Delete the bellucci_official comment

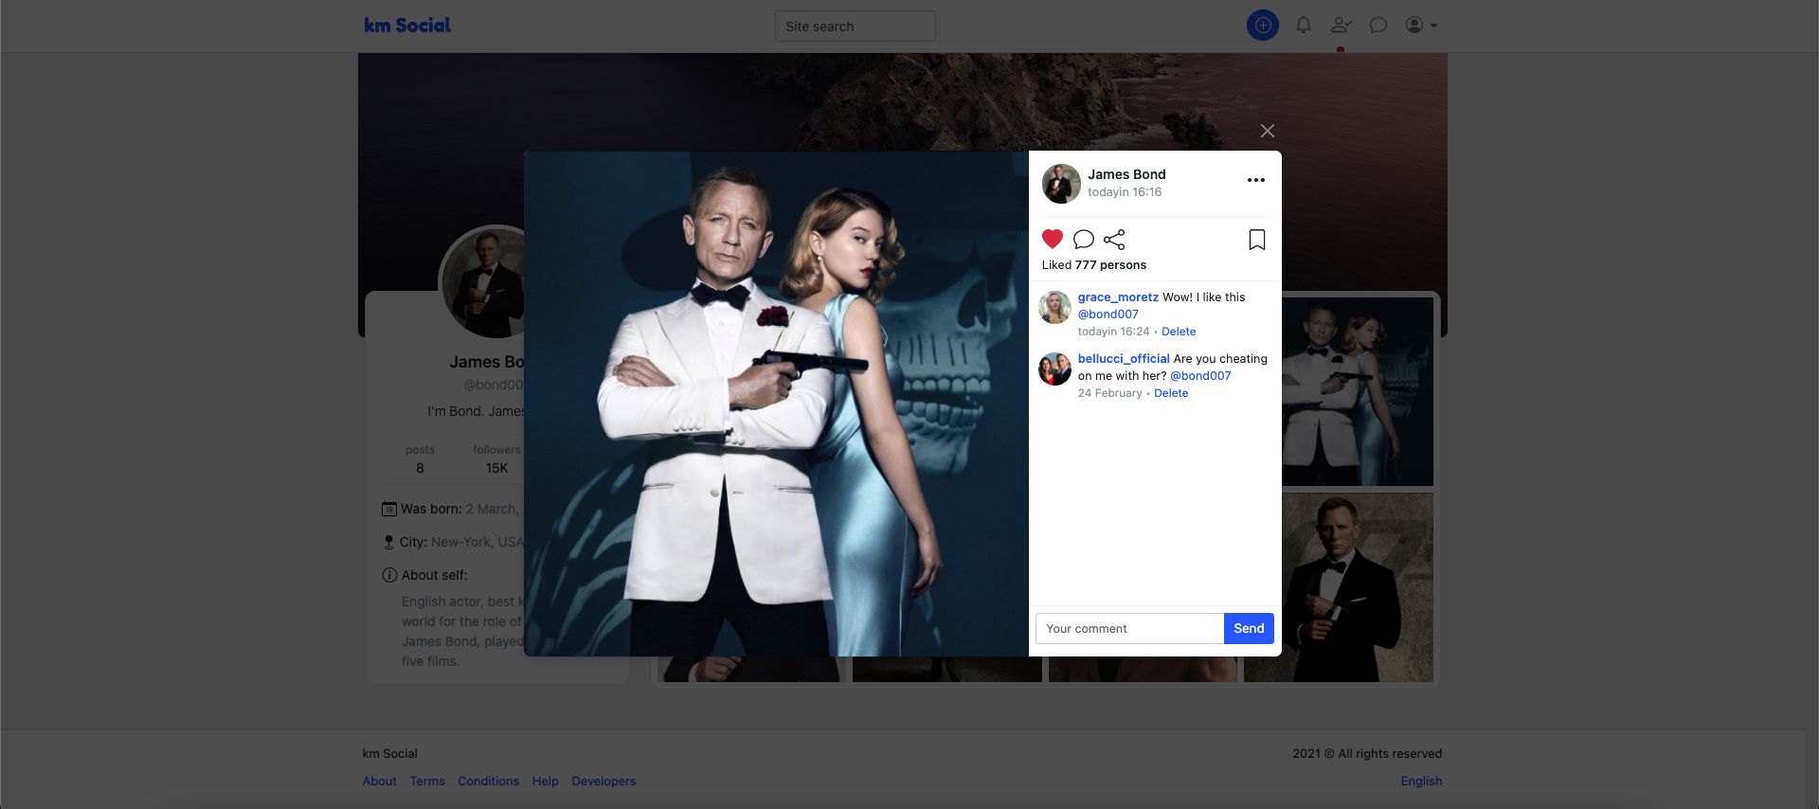click(x=1171, y=393)
